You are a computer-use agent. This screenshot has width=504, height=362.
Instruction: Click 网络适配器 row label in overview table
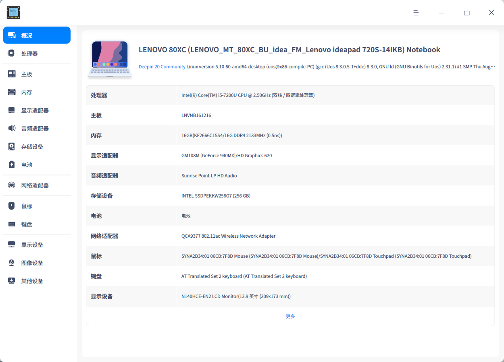[104, 236]
